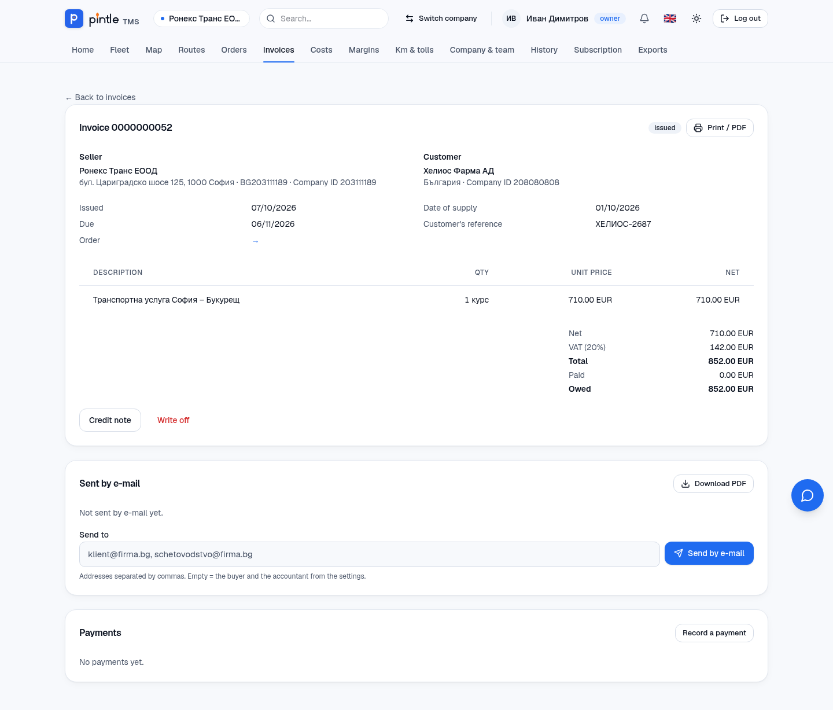The width and height of the screenshot is (833, 710).
Task: Click the Send to e-mail field
Action: pos(370,554)
